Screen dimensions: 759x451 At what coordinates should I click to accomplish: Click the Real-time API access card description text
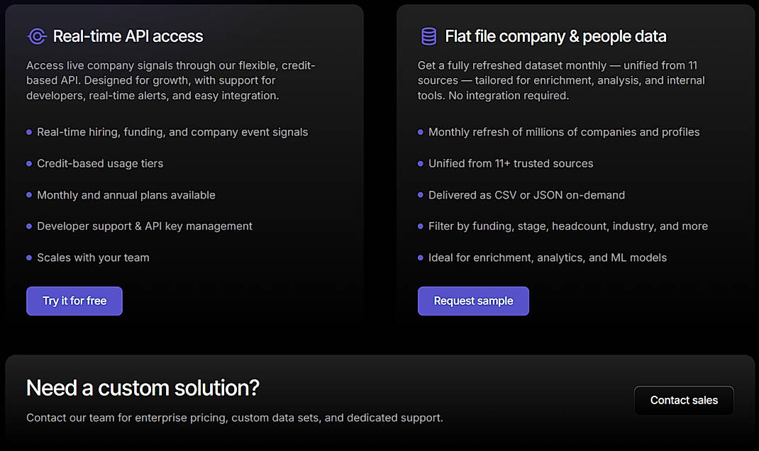(x=170, y=80)
